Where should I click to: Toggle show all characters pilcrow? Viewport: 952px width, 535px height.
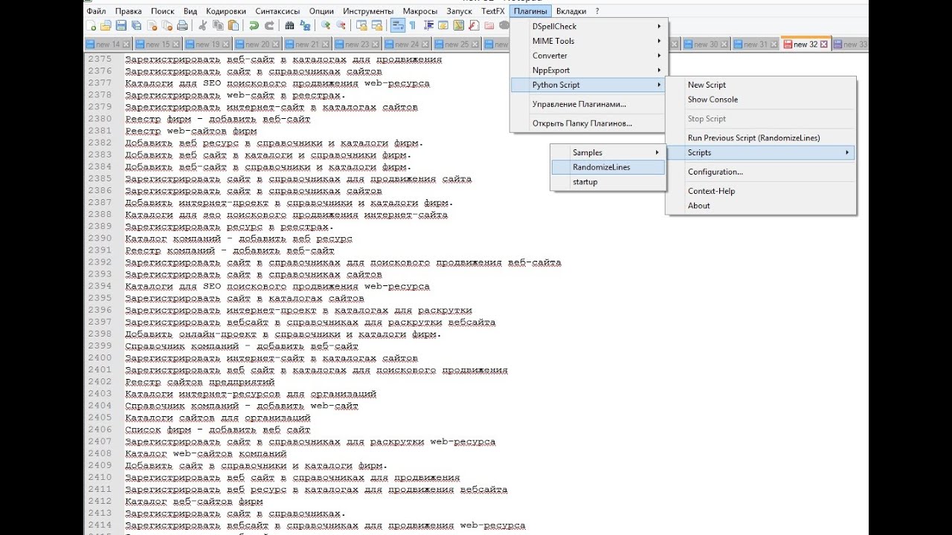413,26
